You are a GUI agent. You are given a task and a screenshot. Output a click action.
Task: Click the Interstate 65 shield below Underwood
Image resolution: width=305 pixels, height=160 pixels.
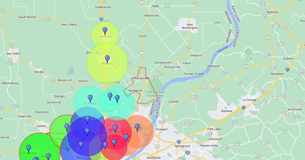pos(101,19)
